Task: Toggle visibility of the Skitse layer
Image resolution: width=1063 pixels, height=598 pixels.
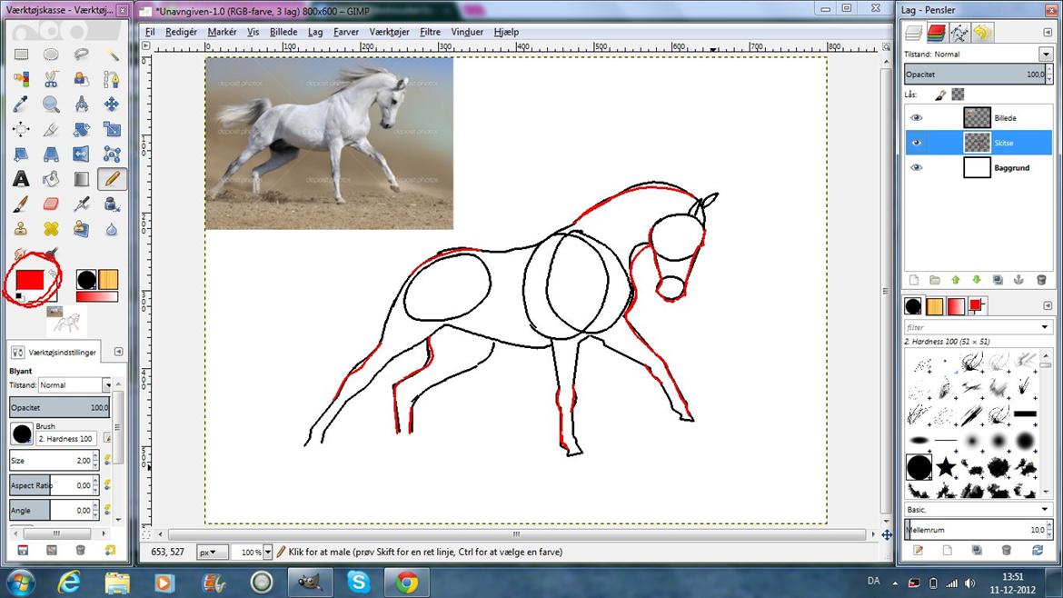Action: tap(916, 143)
